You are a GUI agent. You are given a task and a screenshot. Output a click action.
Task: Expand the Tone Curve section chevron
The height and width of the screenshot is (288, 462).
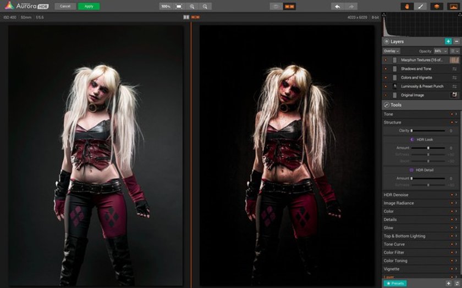pos(456,244)
